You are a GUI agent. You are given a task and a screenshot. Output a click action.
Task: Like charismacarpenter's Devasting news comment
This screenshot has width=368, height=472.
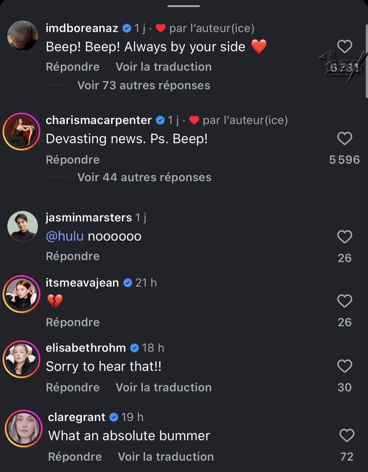(344, 139)
